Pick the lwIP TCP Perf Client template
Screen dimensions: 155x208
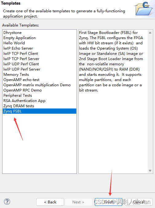pos(39,54)
